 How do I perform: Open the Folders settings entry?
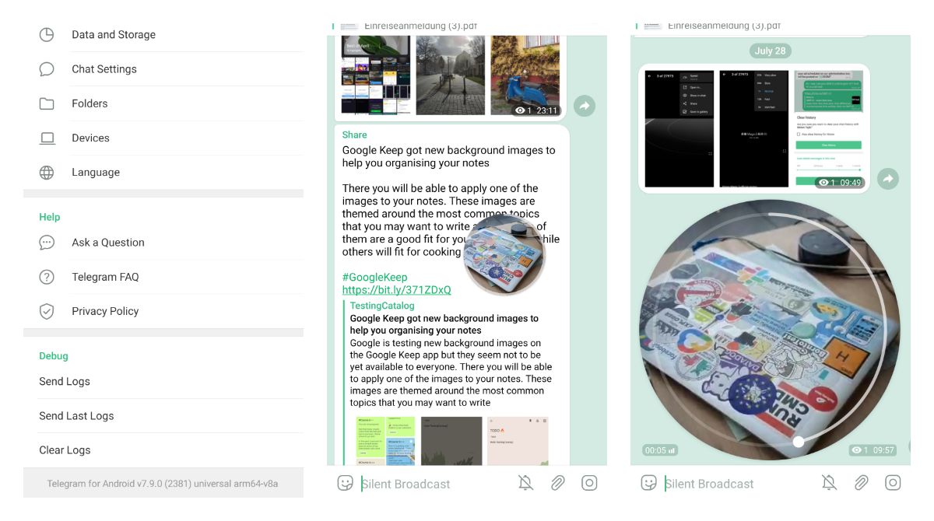(163, 103)
